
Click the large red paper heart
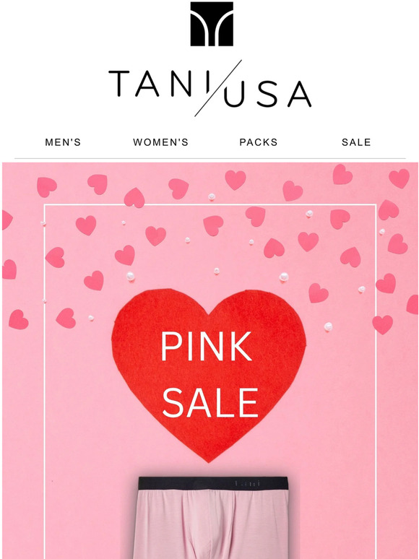click(209, 374)
